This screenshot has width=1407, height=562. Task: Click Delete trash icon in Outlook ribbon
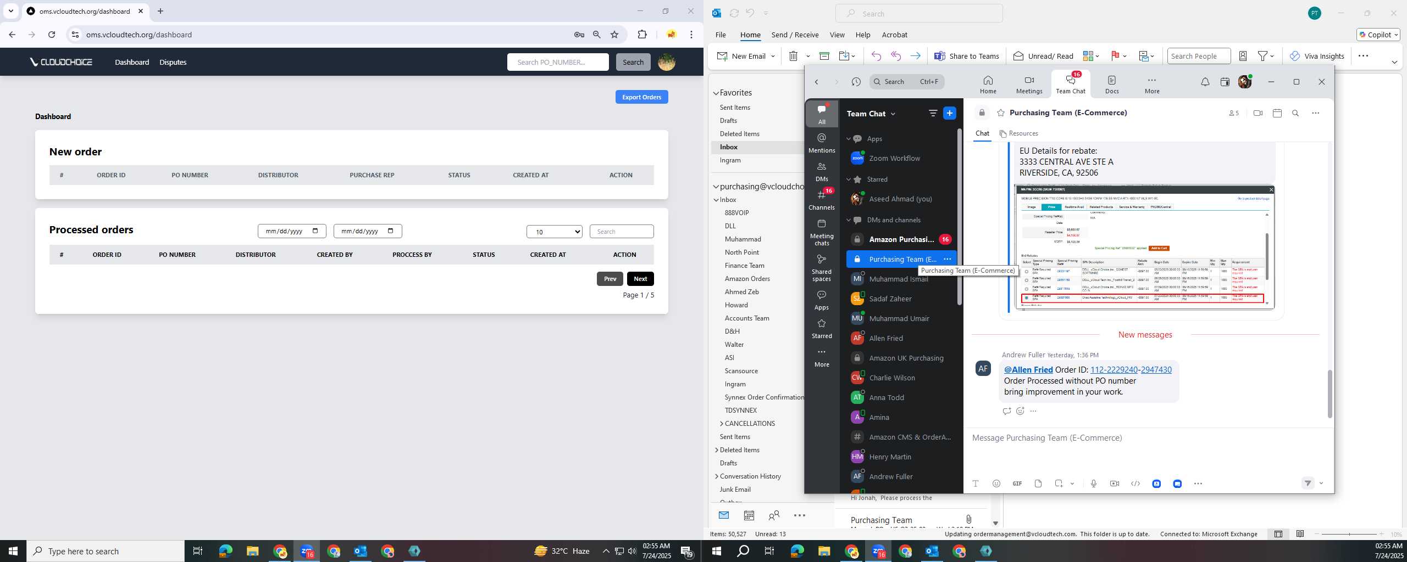pos(793,56)
